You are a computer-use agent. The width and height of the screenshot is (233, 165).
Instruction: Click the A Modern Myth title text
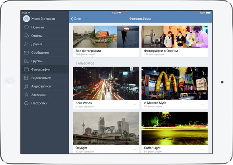(x=155, y=103)
